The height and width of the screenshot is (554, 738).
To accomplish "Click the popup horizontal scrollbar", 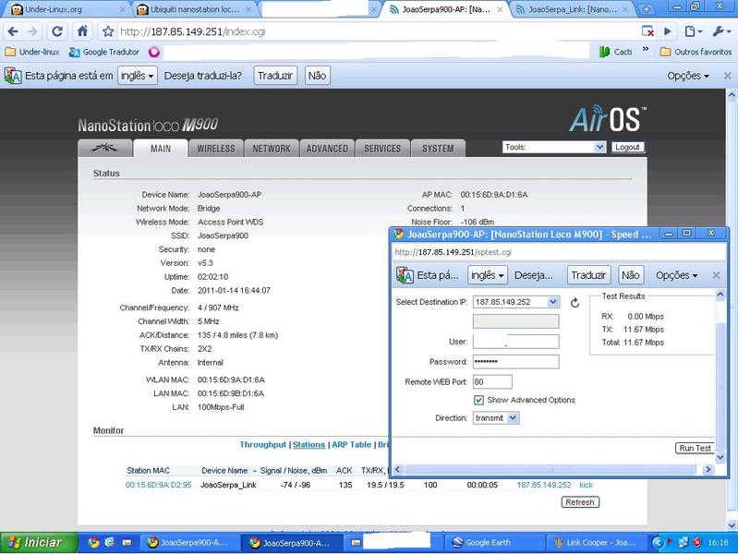I will pyautogui.click(x=550, y=469).
